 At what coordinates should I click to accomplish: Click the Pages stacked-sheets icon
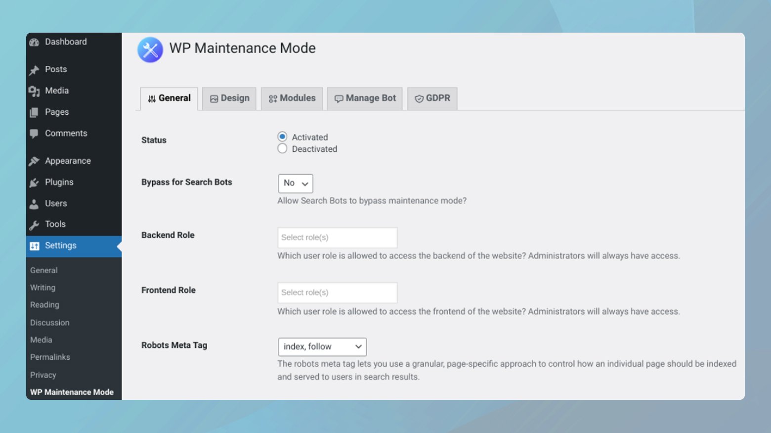click(x=34, y=113)
